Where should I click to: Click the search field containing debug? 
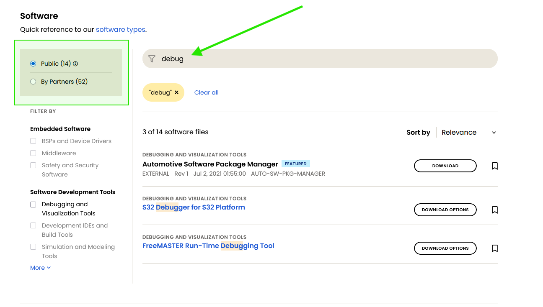(320, 59)
